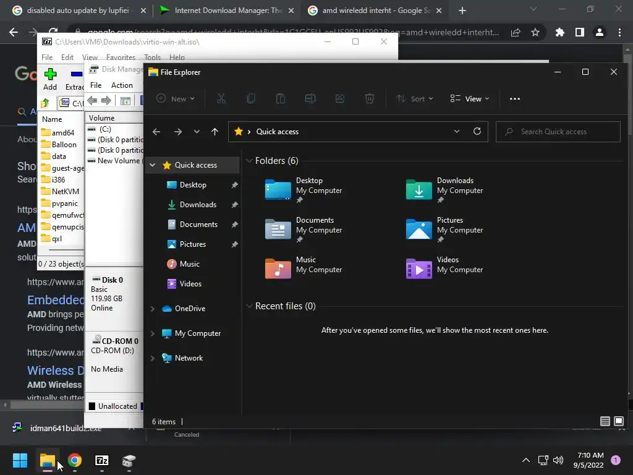633x475 pixels.
Task: Open the File menu in 7-Zip
Action: pos(47,57)
